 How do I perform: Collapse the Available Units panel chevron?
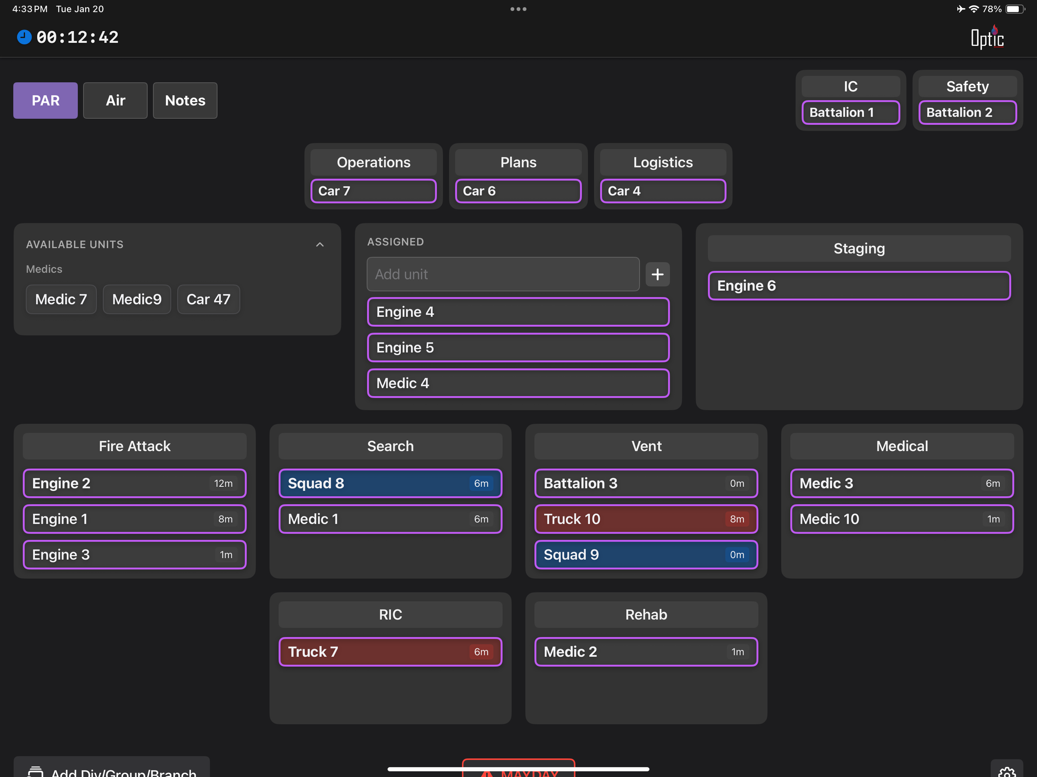pyautogui.click(x=320, y=244)
